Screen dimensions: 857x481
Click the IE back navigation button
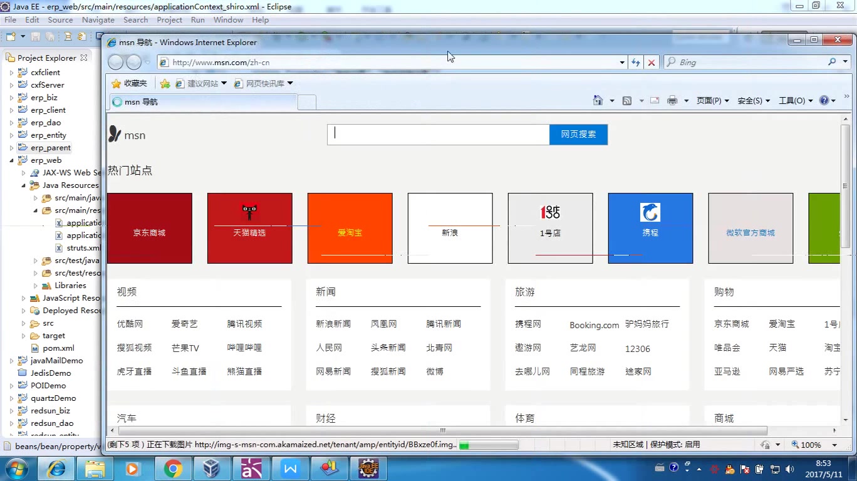(116, 62)
